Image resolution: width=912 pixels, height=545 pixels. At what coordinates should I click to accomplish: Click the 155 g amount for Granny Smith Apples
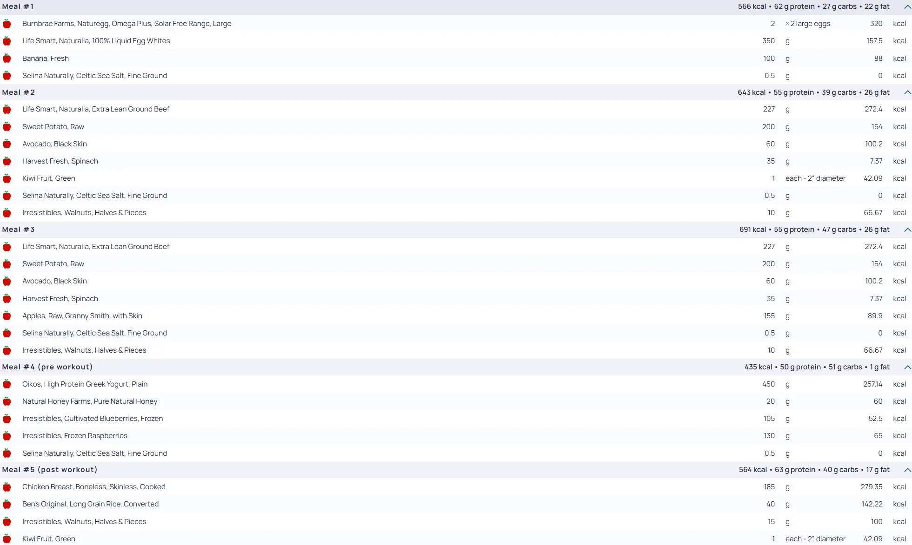point(769,316)
